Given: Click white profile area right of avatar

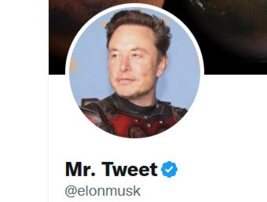Looking at the screenshot, I should (235, 111).
